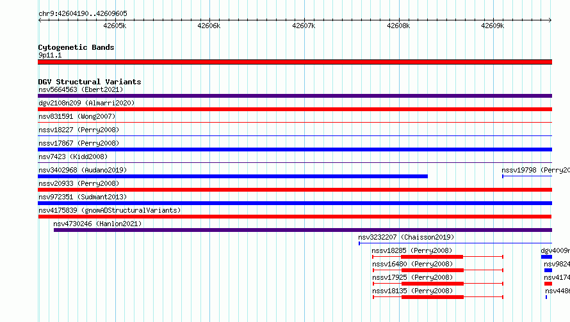Open variant nsv3402968 (Audano2019) label
Image resolution: width=570 pixels, height=322 pixels.
83,170
